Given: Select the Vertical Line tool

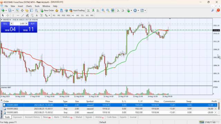Looking at the screenshot, I should pos(13,15).
